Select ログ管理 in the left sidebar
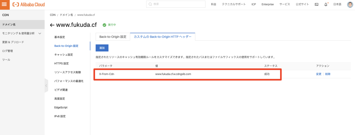 point(7,51)
